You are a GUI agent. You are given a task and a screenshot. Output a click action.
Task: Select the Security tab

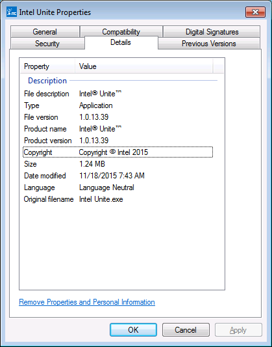(47, 44)
